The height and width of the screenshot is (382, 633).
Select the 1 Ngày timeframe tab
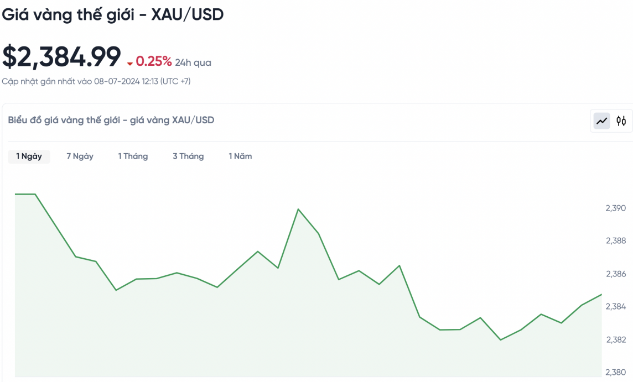29,156
